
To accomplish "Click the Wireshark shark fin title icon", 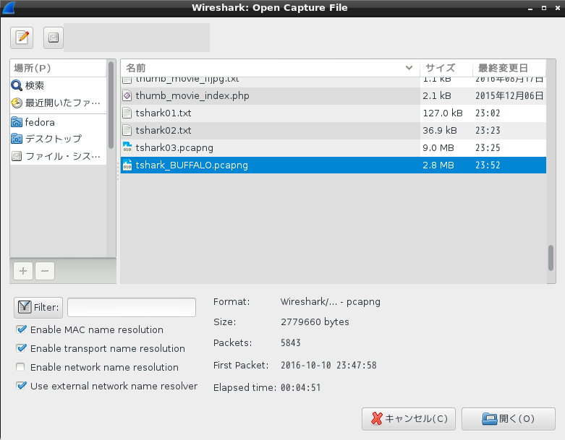I will 9,8.
